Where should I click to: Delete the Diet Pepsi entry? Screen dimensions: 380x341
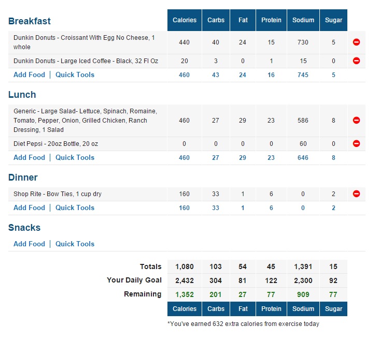[356, 144]
